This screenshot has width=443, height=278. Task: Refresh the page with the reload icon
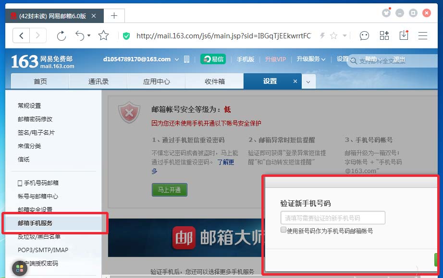pyautogui.click(x=62, y=35)
